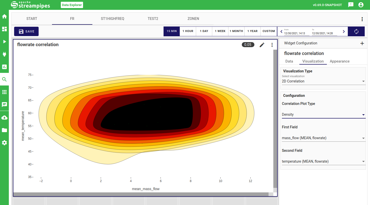Screen dimensions: 370x205
Task: Expand the Visualization Type dropdown
Action: [323, 81]
